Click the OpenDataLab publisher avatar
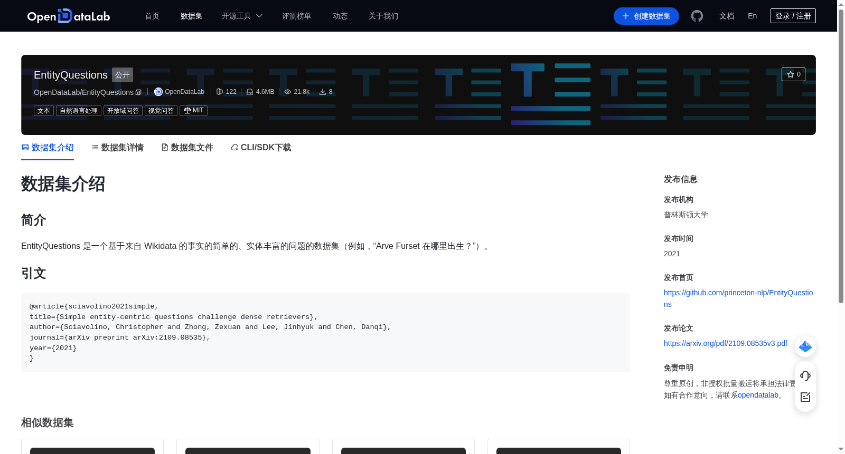The image size is (845, 454). click(158, 92)
